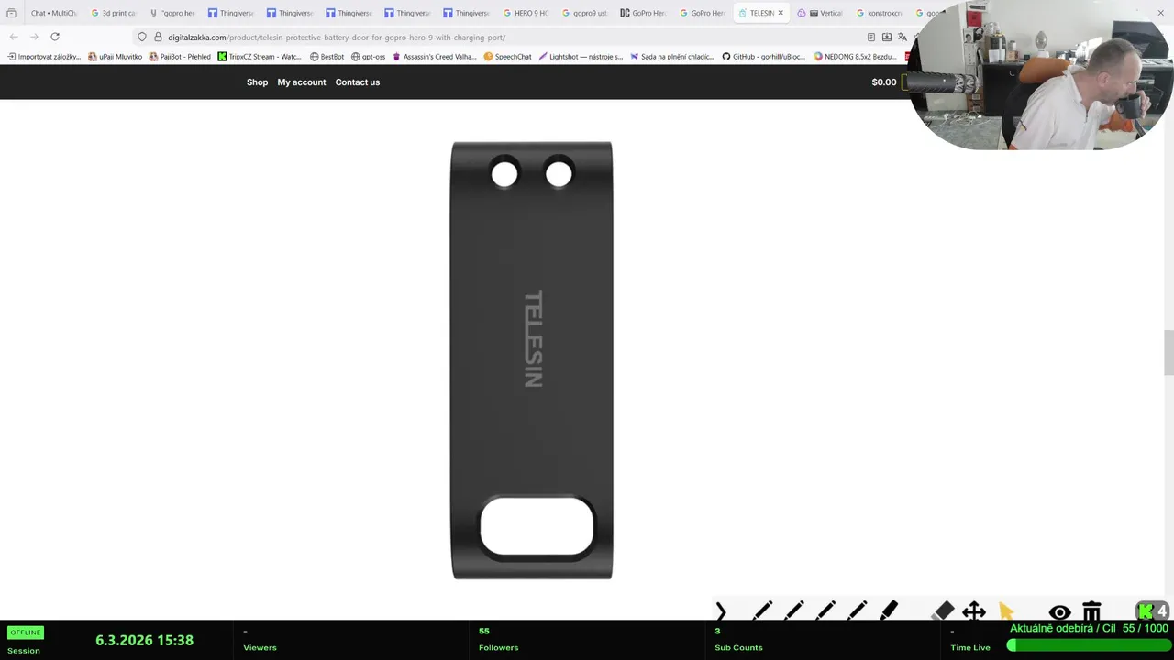Open the uPaji Mluvitko bookmark
Image resolution: width=1174 pixels, height=660 pixels.
click(x=116, y=57)
